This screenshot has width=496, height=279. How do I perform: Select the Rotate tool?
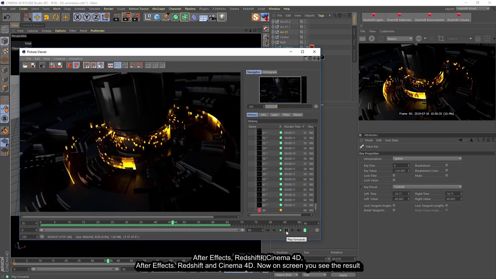[x=56, y=17]
